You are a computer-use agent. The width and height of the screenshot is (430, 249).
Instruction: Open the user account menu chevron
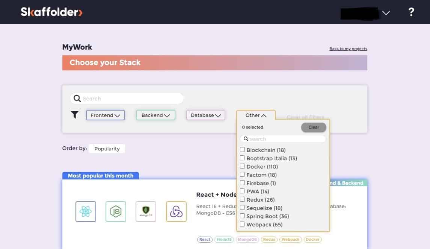[x=386, y=13]
